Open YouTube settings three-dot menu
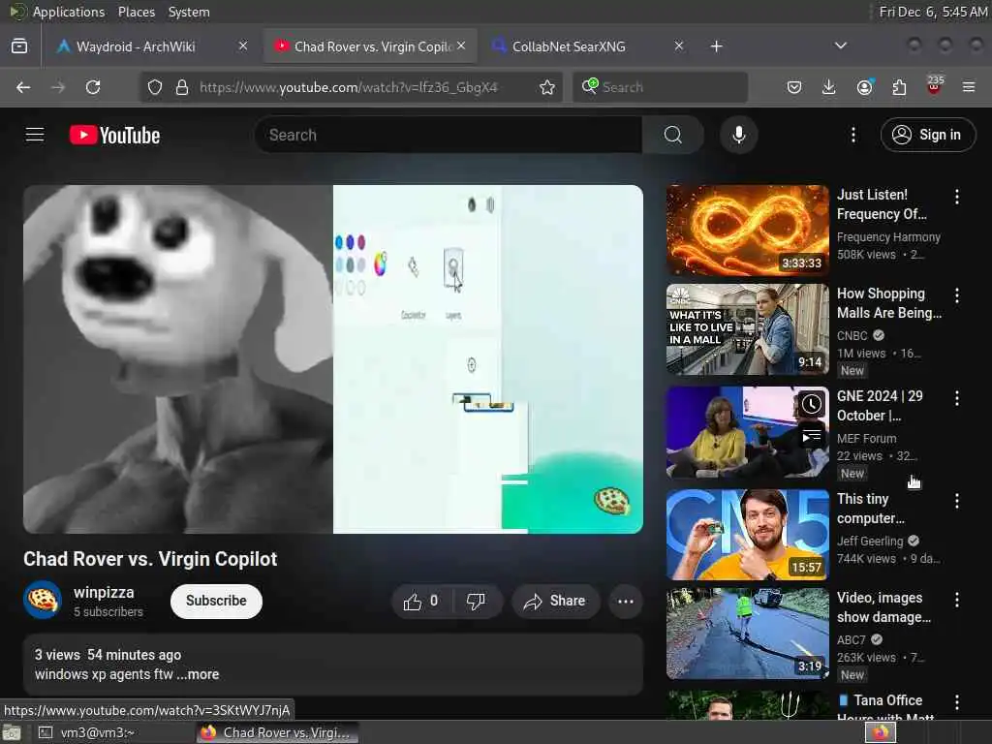 pyautogui.click(x=852, y=135)
